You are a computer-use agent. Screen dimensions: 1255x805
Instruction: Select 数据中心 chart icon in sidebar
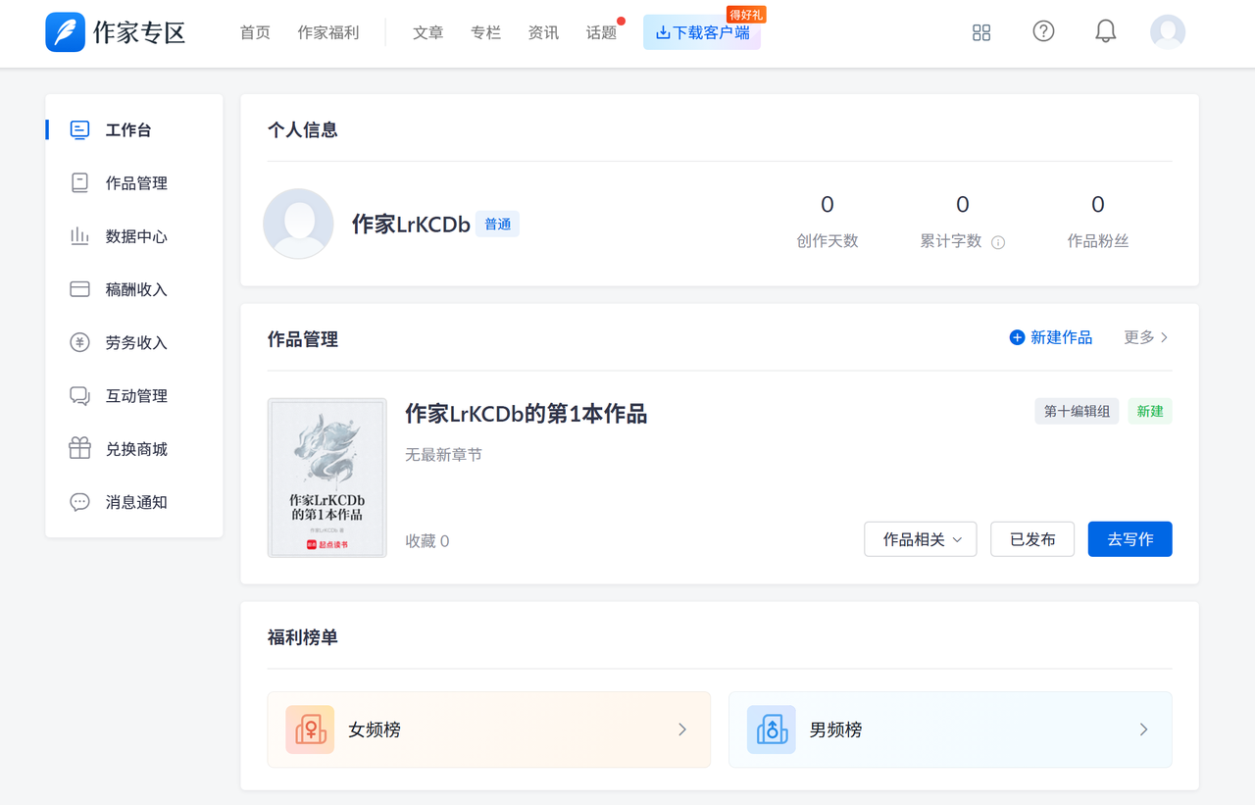(79, 236)
